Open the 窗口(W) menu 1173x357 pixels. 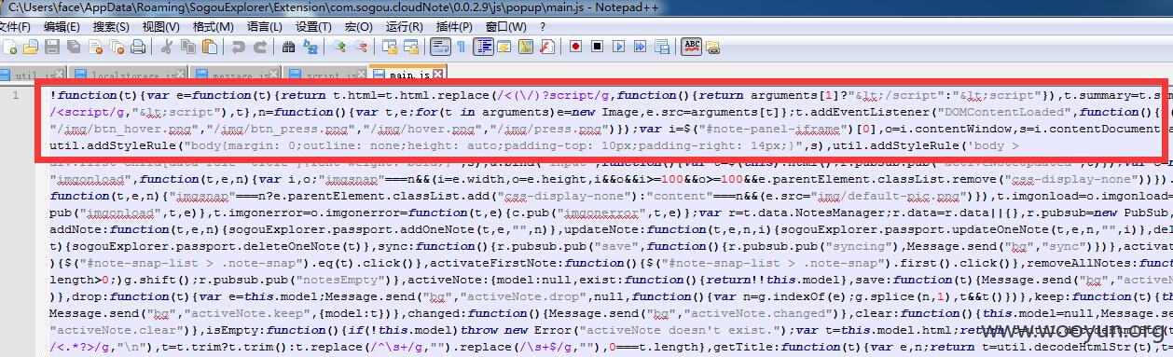tap(505, 26)
